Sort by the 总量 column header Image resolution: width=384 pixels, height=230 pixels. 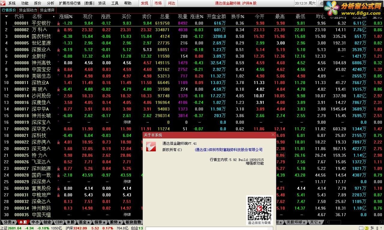coord(165,17)
